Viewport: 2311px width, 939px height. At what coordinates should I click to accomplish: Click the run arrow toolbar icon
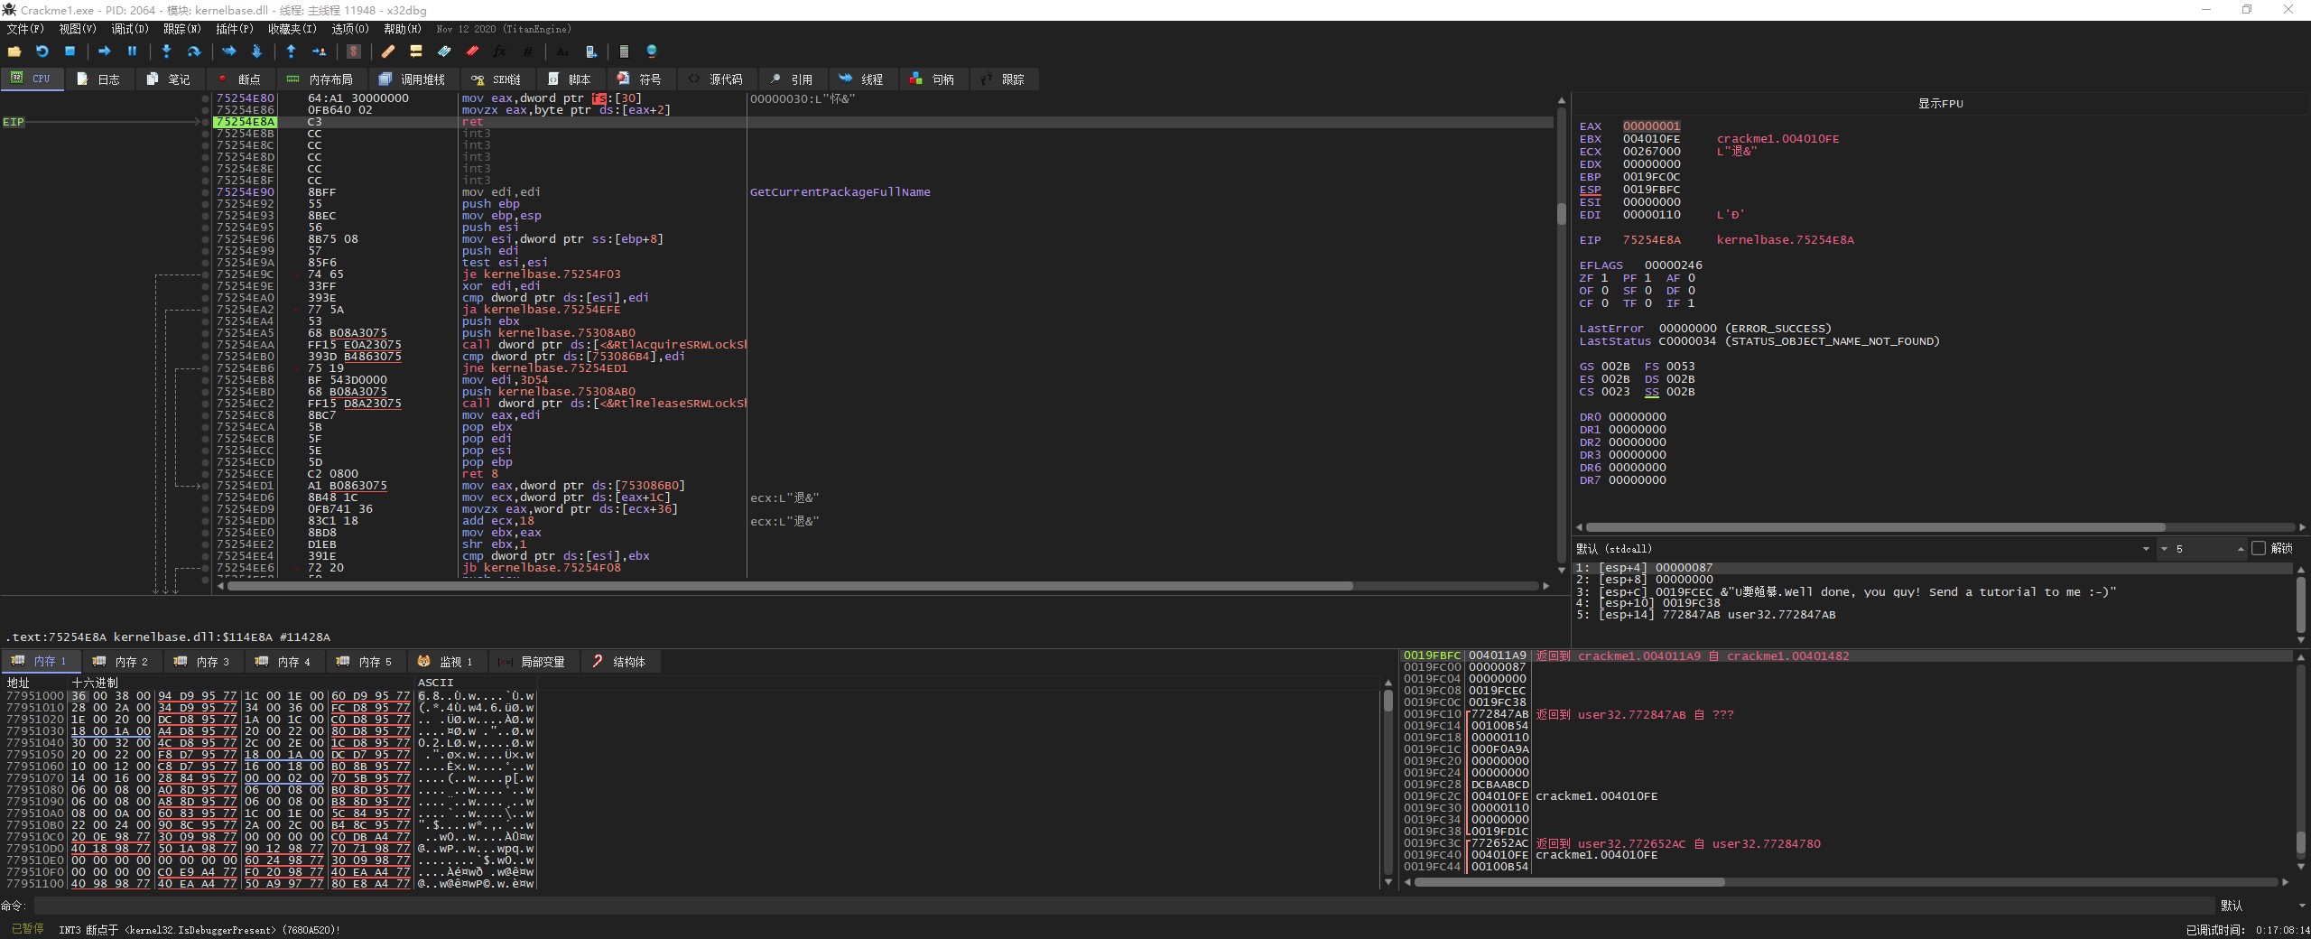[105, 51]
